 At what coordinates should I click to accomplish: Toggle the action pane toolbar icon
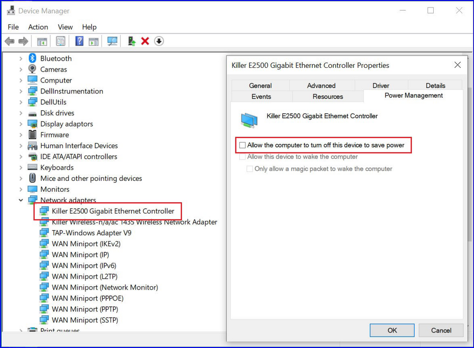[94, 41]
